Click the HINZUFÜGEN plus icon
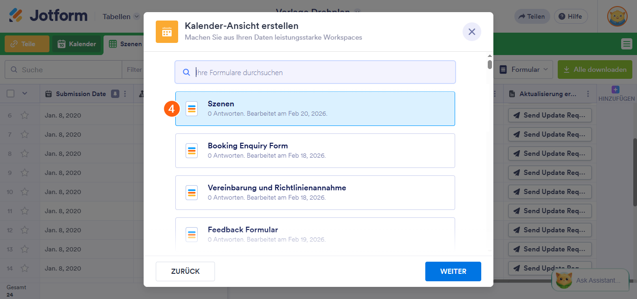The width and height of the screenshot is (637, 299). (x=616, y=89)
